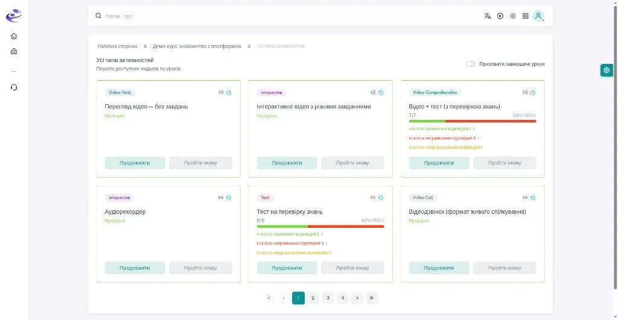Click the '⌘K' shortcut badge in search

click(128, 16)
